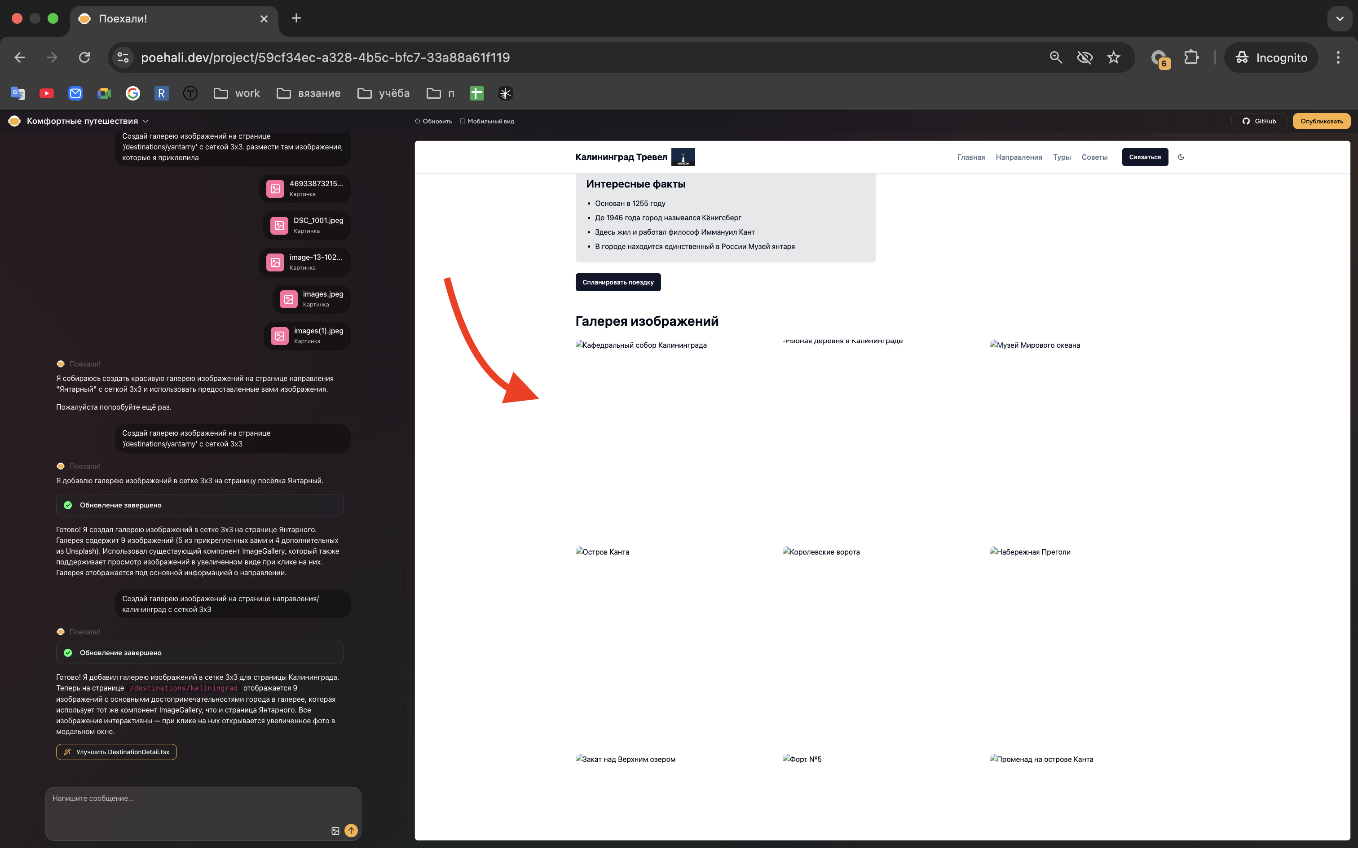Click the Обновить refresh preview button

(x=433, y=121)
